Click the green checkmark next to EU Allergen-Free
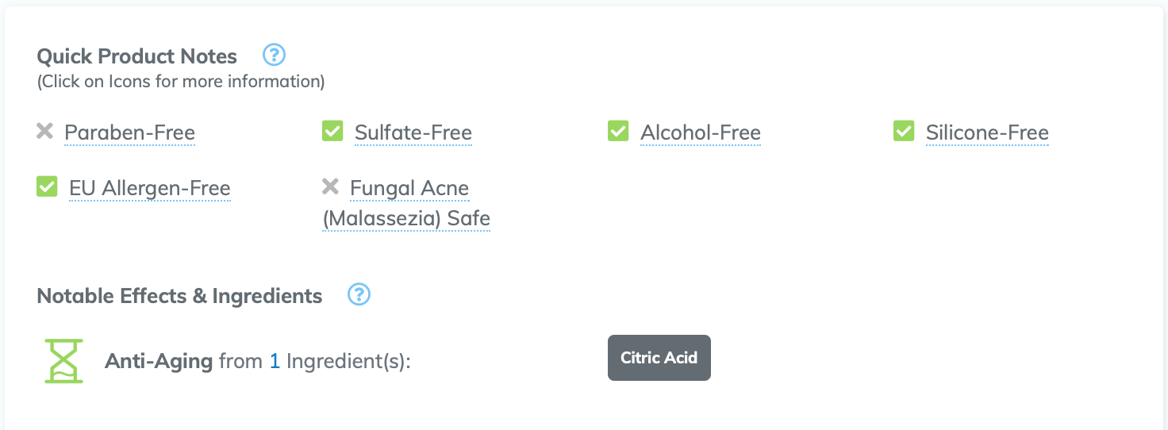 pyautogui.click(x=47, y=186)
